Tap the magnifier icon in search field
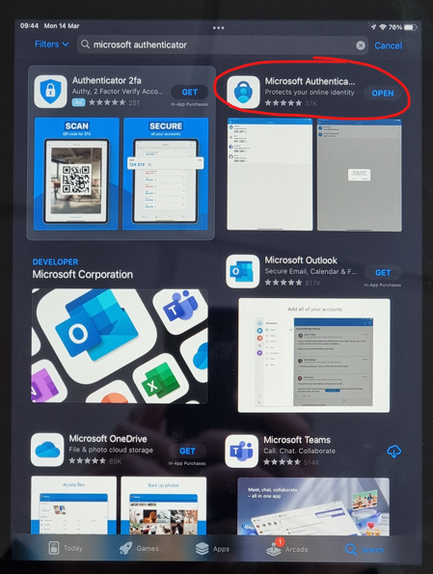Viewport: 433px width, 574px height. (85, 44)
